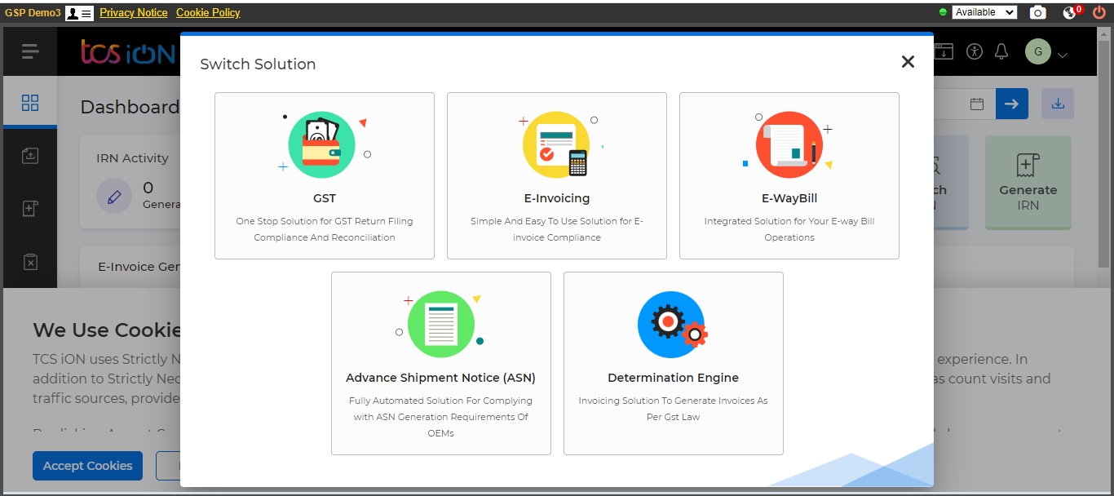Click the TCS iON logo

pyautogui.click(x=128, y=52)
